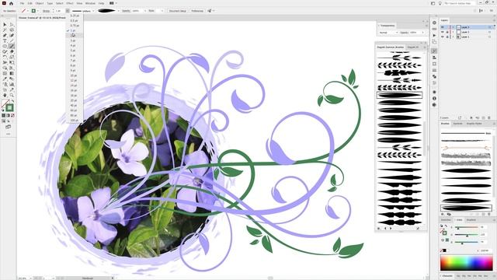Select the Type tool
The width and height of the screenshot is (497, 280).
point(5,40)
